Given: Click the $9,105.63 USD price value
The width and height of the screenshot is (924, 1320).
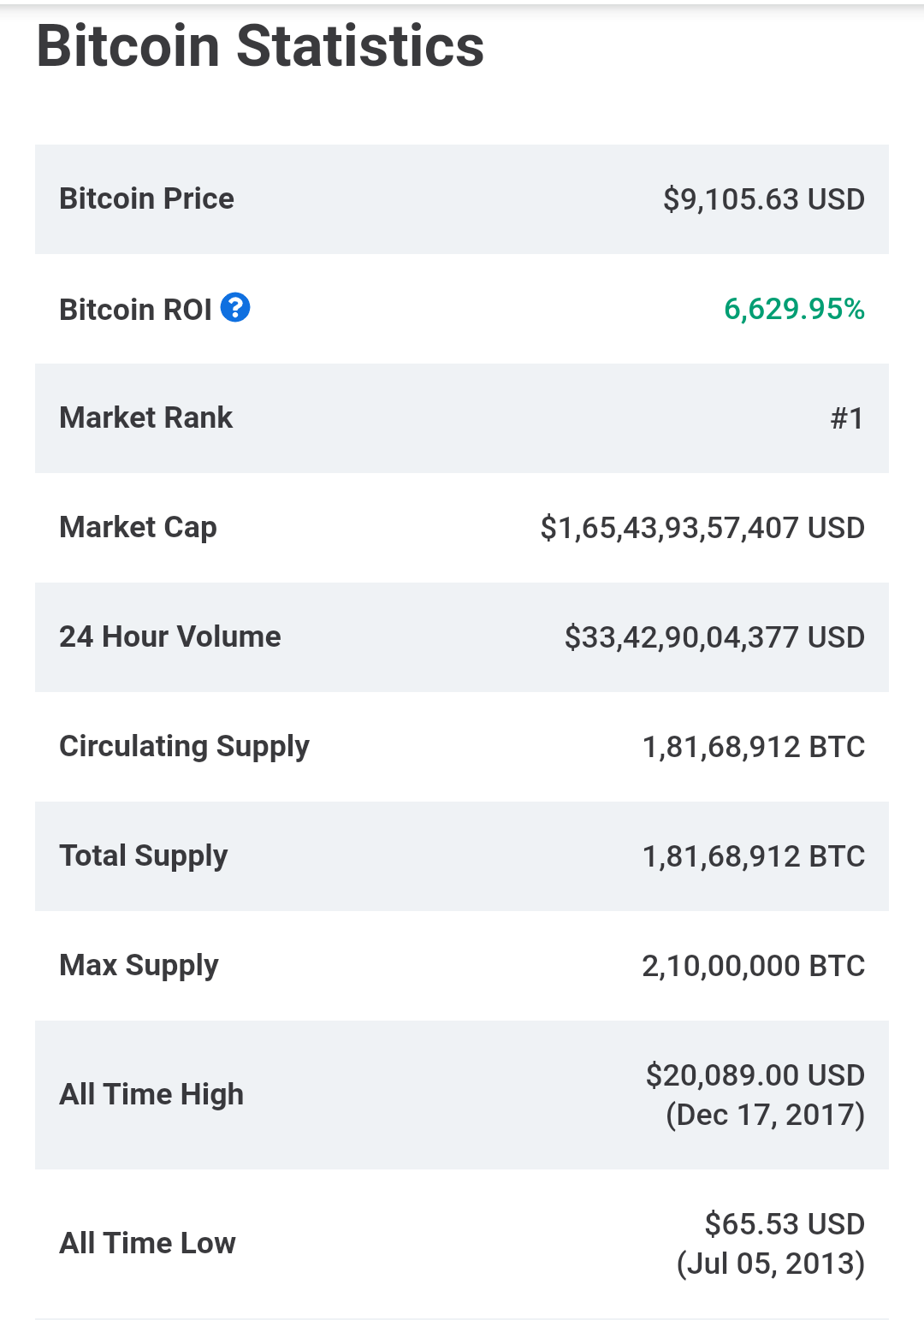Looking at the screenshot, I should coord(763,199).
